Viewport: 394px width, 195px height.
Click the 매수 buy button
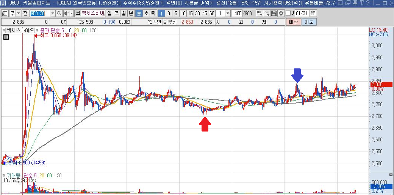pos(293,22)
